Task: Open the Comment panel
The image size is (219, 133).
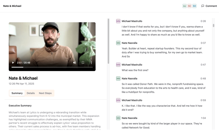Action: (209, 6)
